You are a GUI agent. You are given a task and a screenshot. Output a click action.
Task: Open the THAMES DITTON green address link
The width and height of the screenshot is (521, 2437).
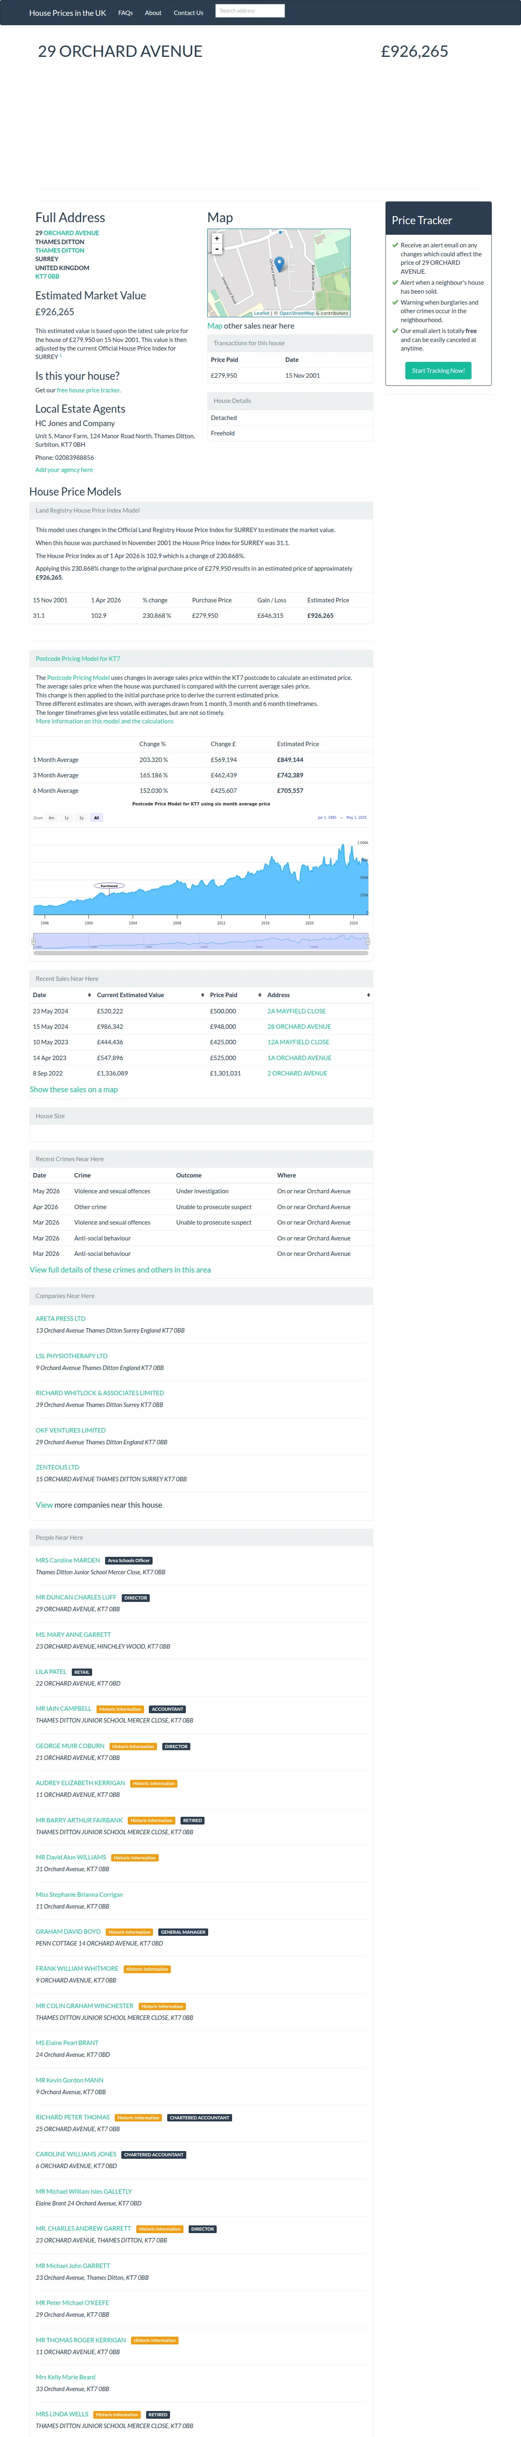click(60, 251)
